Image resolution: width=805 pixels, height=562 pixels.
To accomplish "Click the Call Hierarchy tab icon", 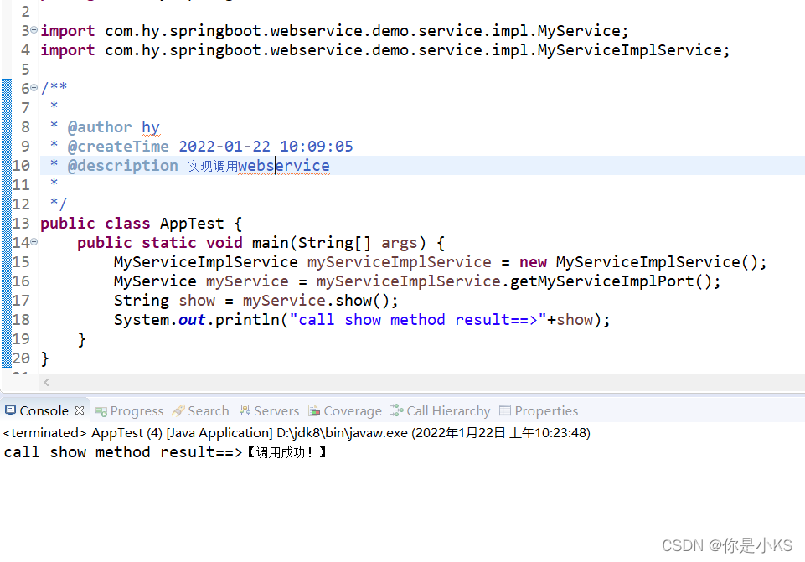I will point(397,410).
